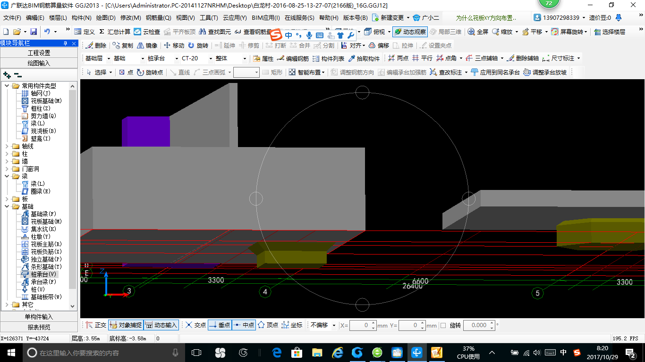This screenshot has height=362, width=645.
Task: Enable the 旋转 rotation checkbox
Action: pyautogui.click(x=443, y=325)
